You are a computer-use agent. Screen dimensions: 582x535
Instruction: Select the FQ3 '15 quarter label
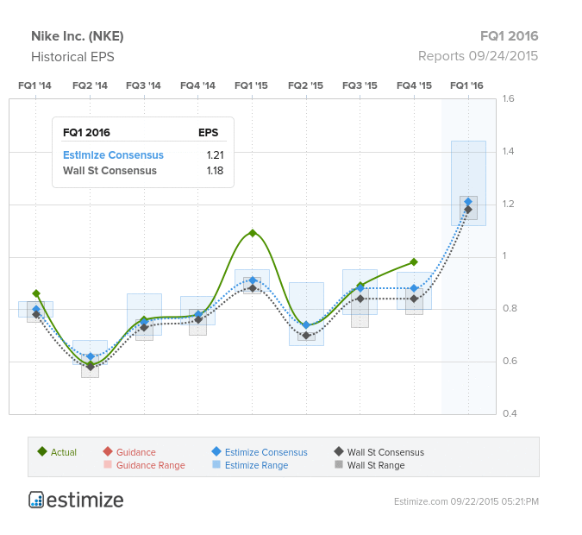pos(360,85)
